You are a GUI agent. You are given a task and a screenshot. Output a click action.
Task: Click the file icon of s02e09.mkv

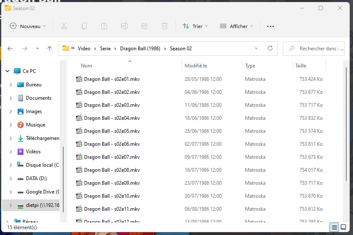(x=79, y=183)
